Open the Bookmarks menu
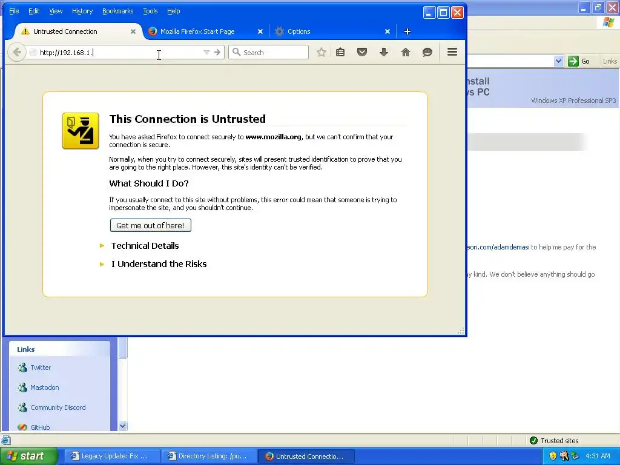This screenshot has width=620, height=465. point(118,11)
